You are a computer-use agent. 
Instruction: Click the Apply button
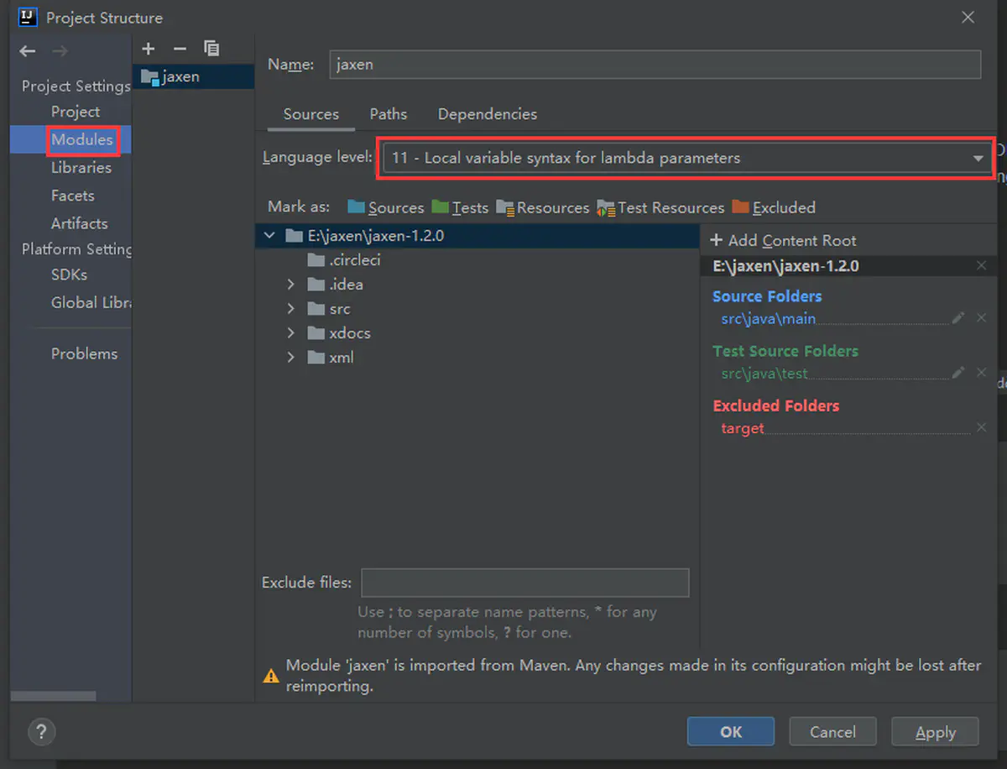pyautogui.click(x=936, y=731)
